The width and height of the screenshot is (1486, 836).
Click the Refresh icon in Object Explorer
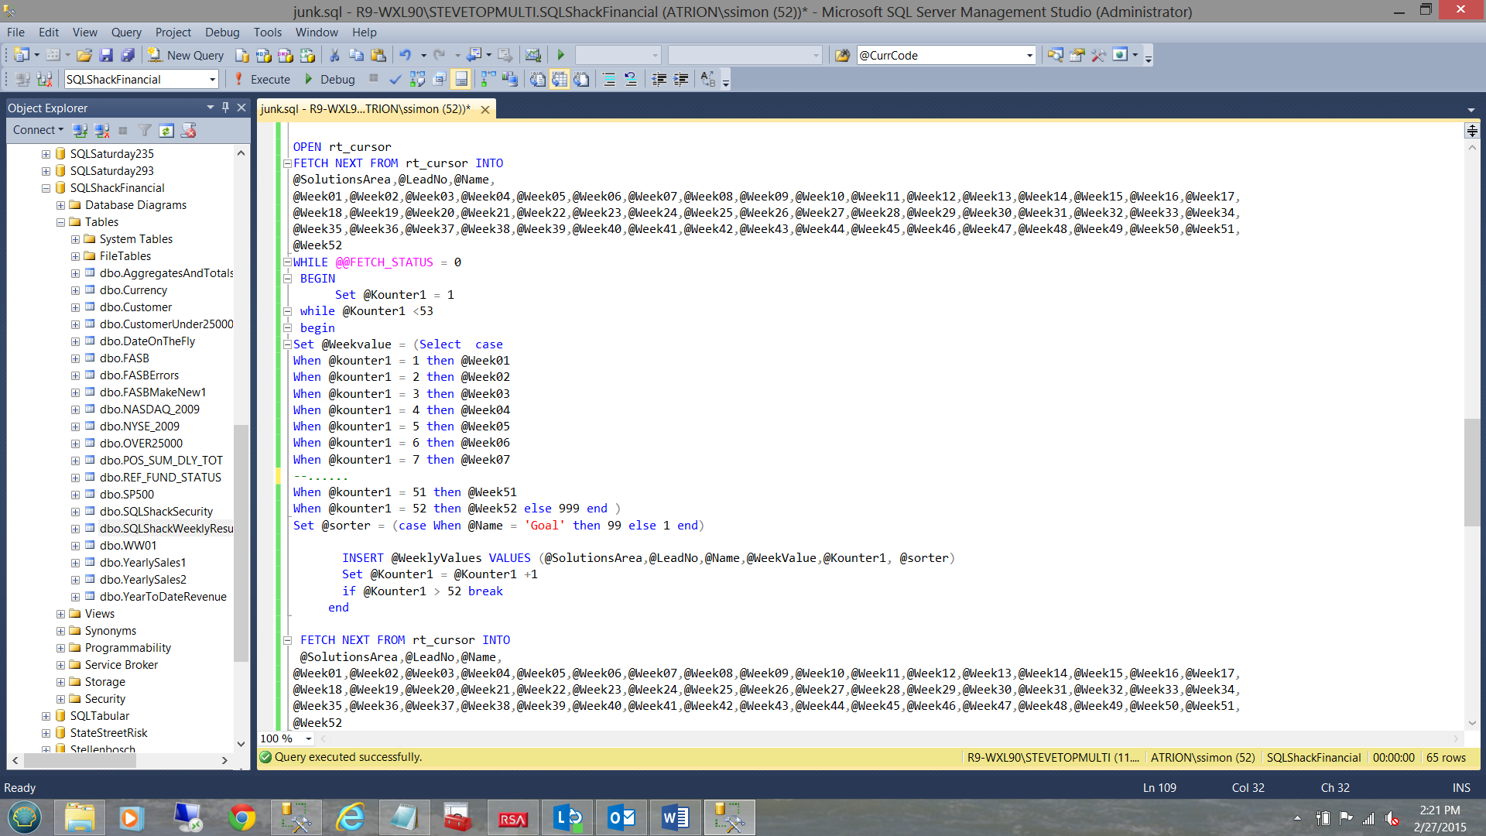(x=166, y=131)
